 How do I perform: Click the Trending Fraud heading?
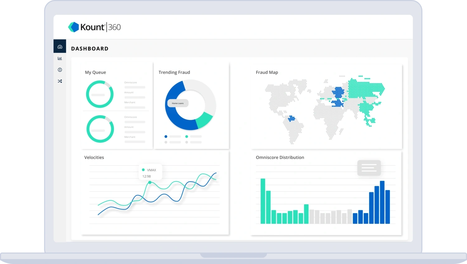click(174, 72)
